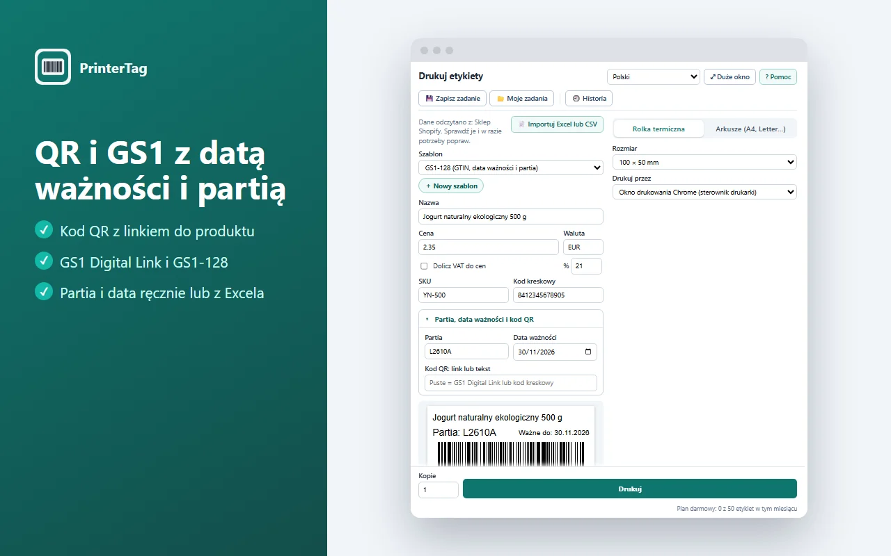Click the "Plan darmowy: 0 z 50 etykiet" text
891x556 pixels.
pos(737,509)
